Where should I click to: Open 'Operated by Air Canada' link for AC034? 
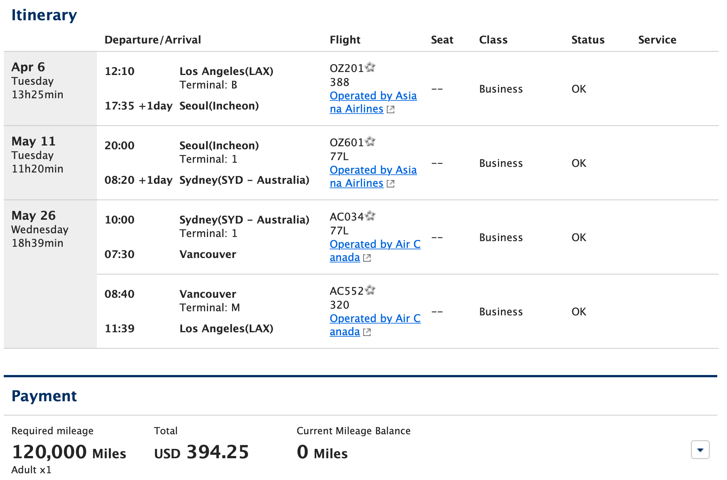click(x=374, y=250)
